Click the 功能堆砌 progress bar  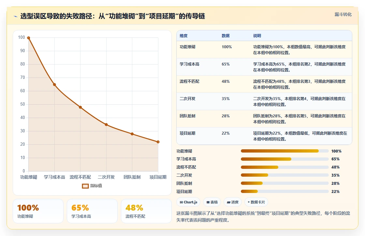coord(285,151)
